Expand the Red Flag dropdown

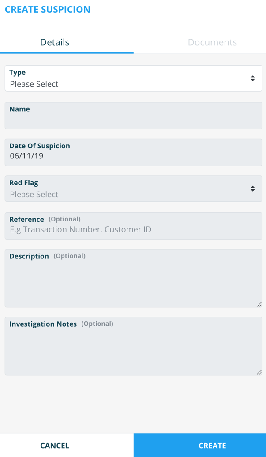tap(133, 189)
